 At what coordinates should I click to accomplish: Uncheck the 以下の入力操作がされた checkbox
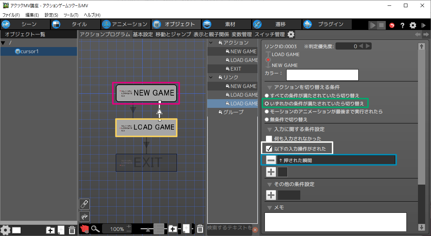[x=269, y=148]
